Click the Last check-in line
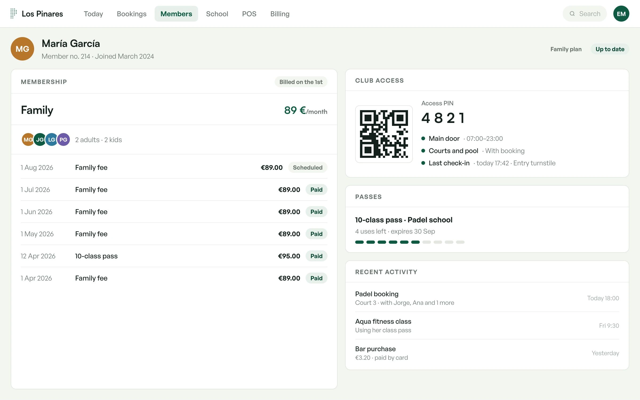The image size is (640, 400). point(488,163)
